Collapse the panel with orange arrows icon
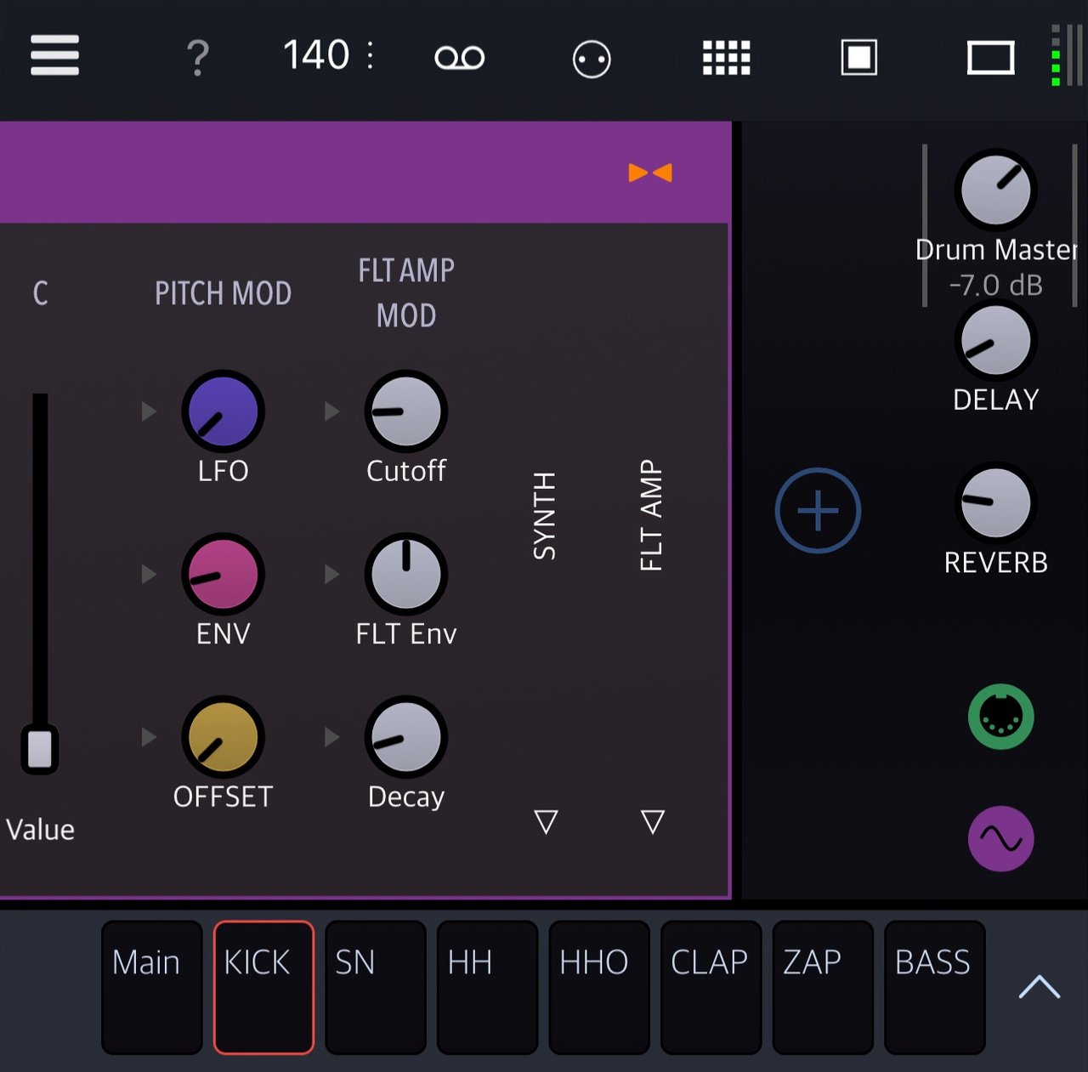Screen dimensions: 1088x1072 650,173
